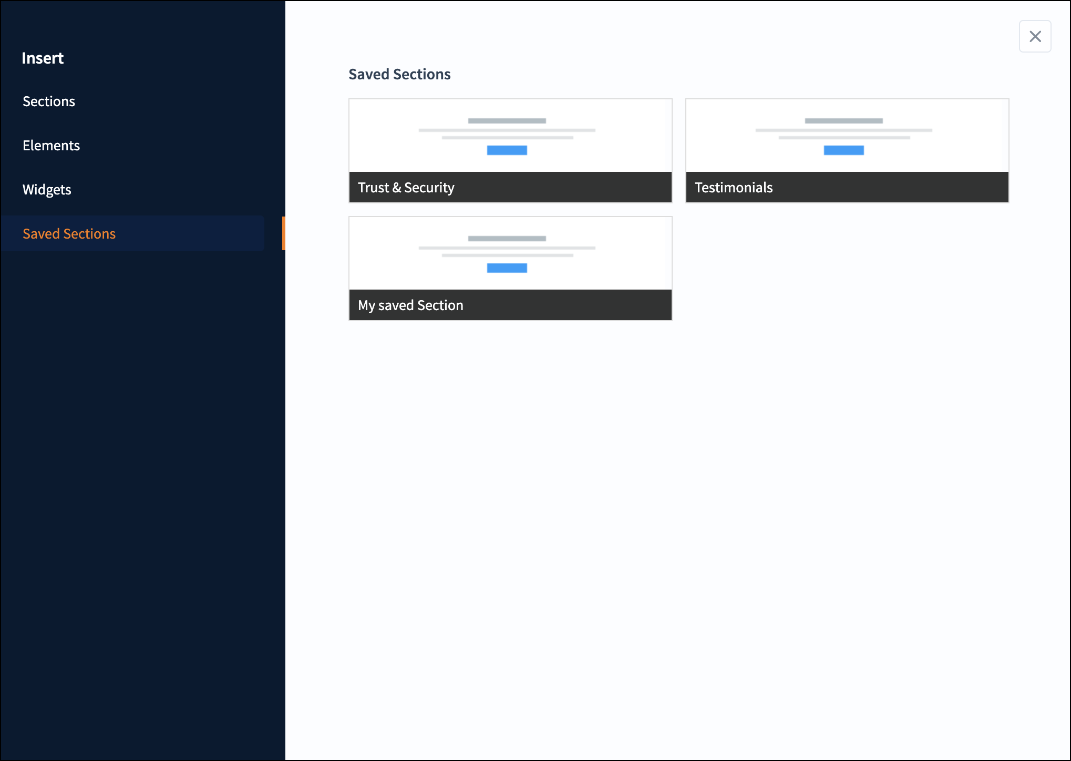The image size is (1071, 761).
Task: Click the orange active indicator beside Saved Sections
Action: tap(283, 233)
